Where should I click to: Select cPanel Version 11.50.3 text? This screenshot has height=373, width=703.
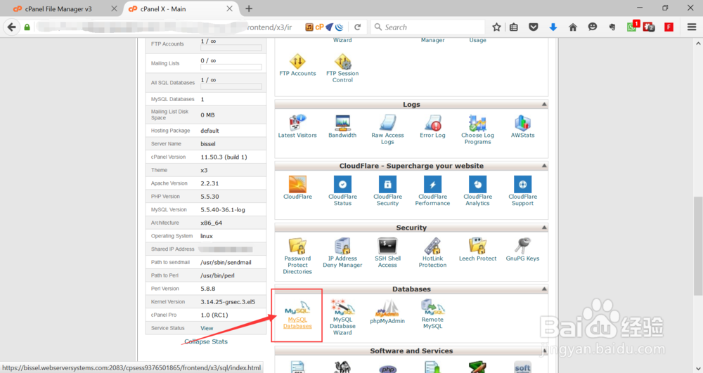224,157
